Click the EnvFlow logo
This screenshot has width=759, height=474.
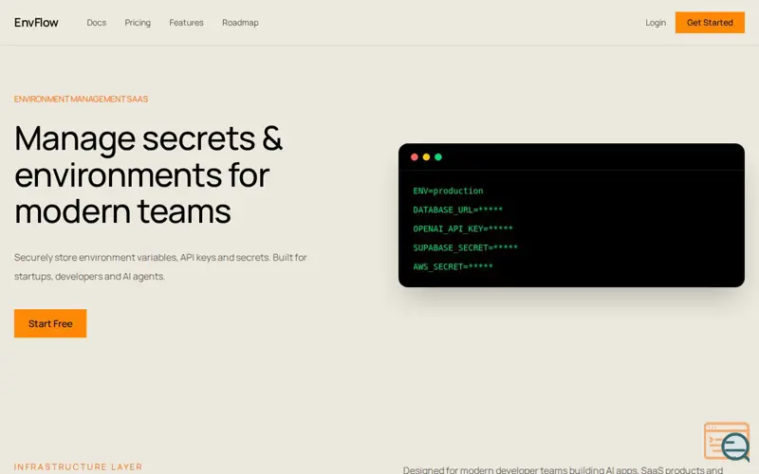(36, 22)
